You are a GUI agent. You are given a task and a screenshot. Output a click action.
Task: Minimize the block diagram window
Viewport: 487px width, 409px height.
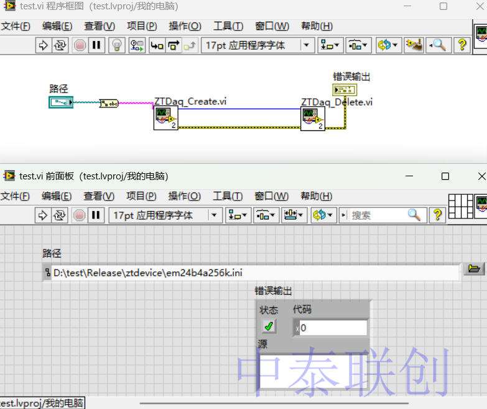pyautogui.click(x=407, y=6)
